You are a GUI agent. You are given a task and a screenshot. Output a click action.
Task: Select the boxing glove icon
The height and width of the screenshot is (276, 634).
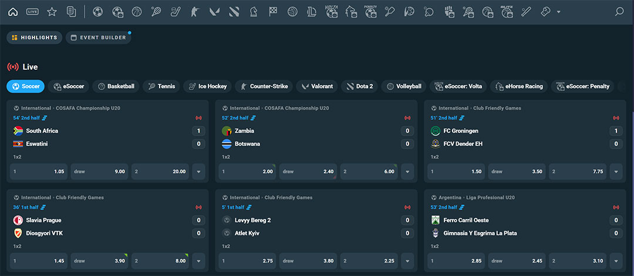pyautogui.click(x=545, y=12)
